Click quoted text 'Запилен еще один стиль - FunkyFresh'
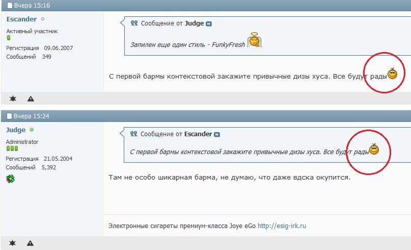Viewport: 411px width, 250px height. click(187, 45)
